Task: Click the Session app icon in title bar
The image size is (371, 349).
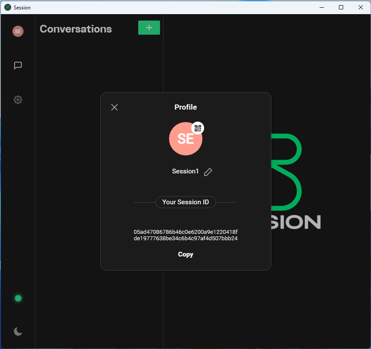Action: click(8, 7)
